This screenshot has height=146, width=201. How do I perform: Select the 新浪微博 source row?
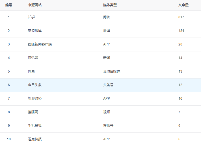click(35, 31)
